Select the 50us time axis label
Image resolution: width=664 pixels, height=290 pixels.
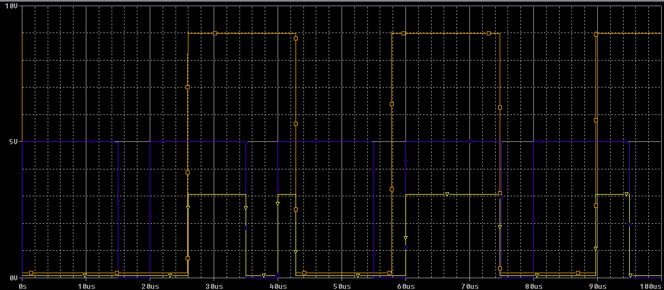tap(342, 286)
